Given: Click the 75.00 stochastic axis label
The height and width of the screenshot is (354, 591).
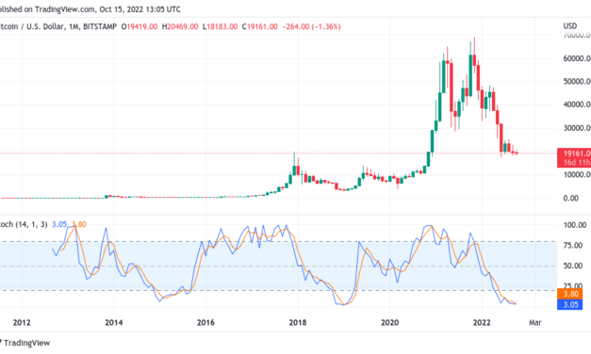Looking at the screenshot, I should pyautogui.click(x=573, y=246).
